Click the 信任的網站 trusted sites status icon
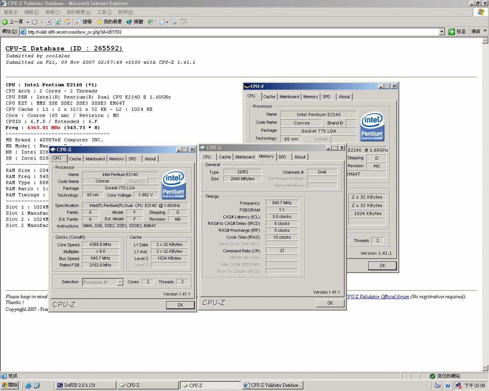Image resolution: width=489 pixels, height=391 pixels. tap(432, 376)
